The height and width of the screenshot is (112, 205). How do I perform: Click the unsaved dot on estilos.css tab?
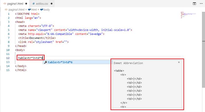(52, 4)
